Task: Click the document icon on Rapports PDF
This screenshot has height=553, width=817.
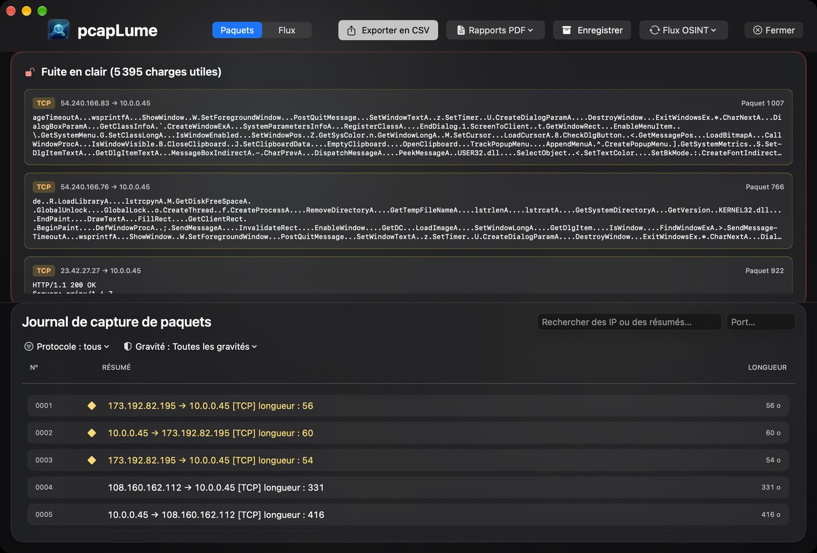Action: pyautogui.click(x=461, y=30)
